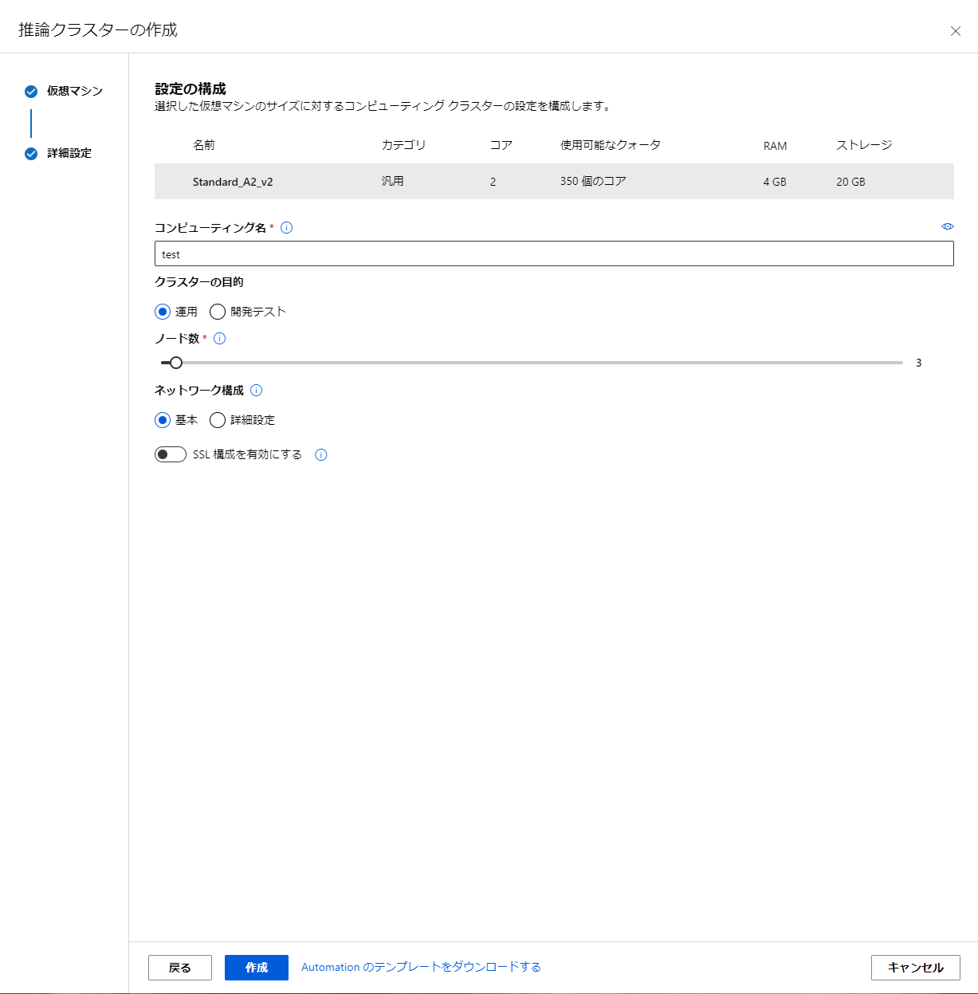
Task: Click the カテゴリ column header
Action: [403, 145]
